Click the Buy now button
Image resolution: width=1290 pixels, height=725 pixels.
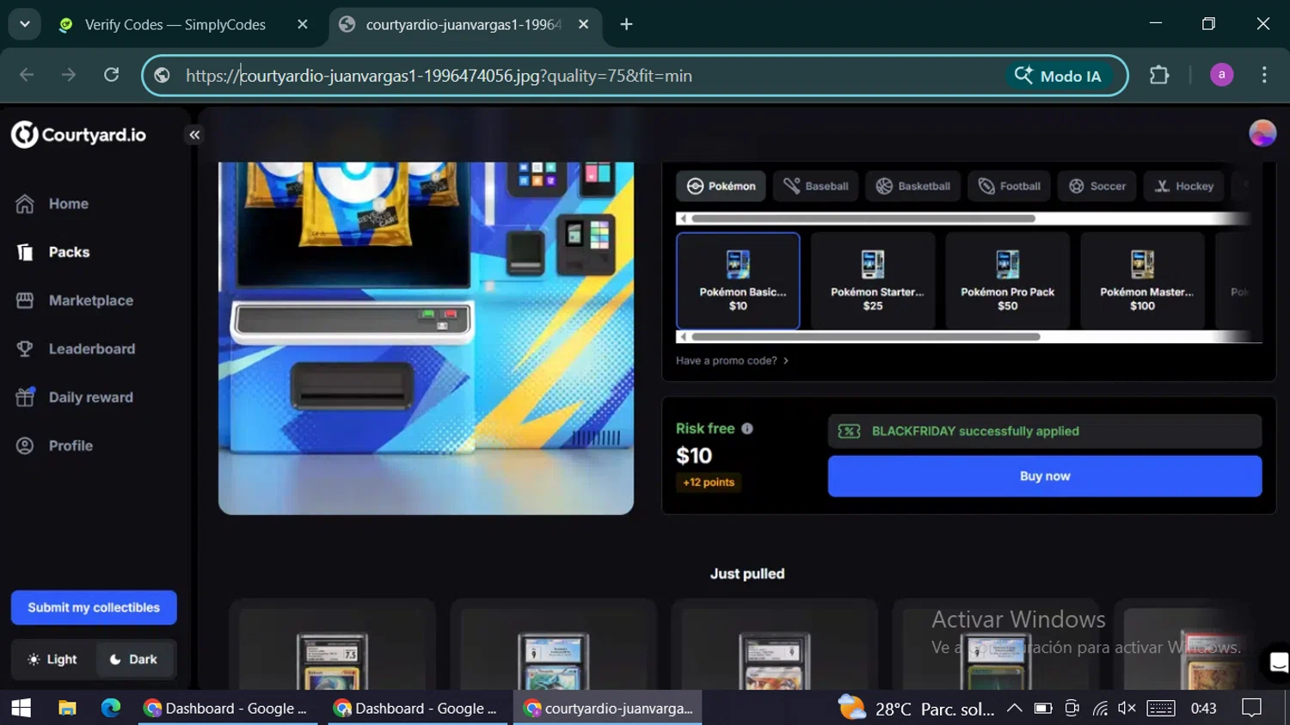coord(1045,476)
